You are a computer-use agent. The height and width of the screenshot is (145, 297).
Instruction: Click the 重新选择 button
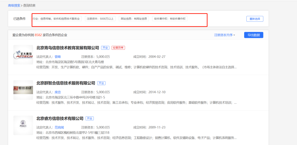click(x=255, y=19)
